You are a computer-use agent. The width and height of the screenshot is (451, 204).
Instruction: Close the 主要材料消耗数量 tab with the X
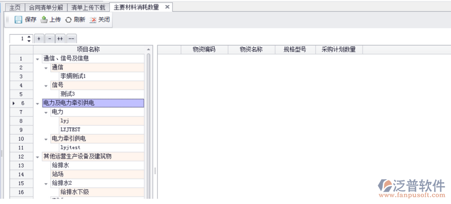167,7
